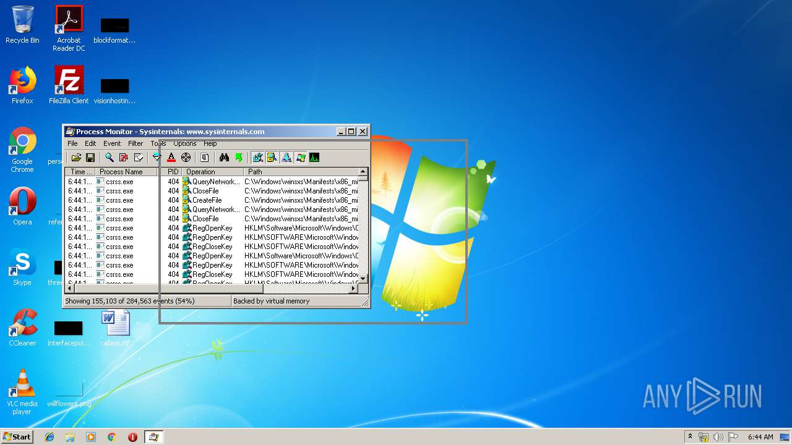The width and height of the screenshot is (792, 445).
Task: Open Windows Explorer from the taskbar
Action: click(70, 437)
